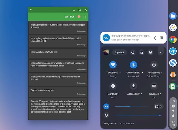Viewport: 178px width, 130px height.
Task: Open audio output settings with headphones icon
Action: point(159,106)
